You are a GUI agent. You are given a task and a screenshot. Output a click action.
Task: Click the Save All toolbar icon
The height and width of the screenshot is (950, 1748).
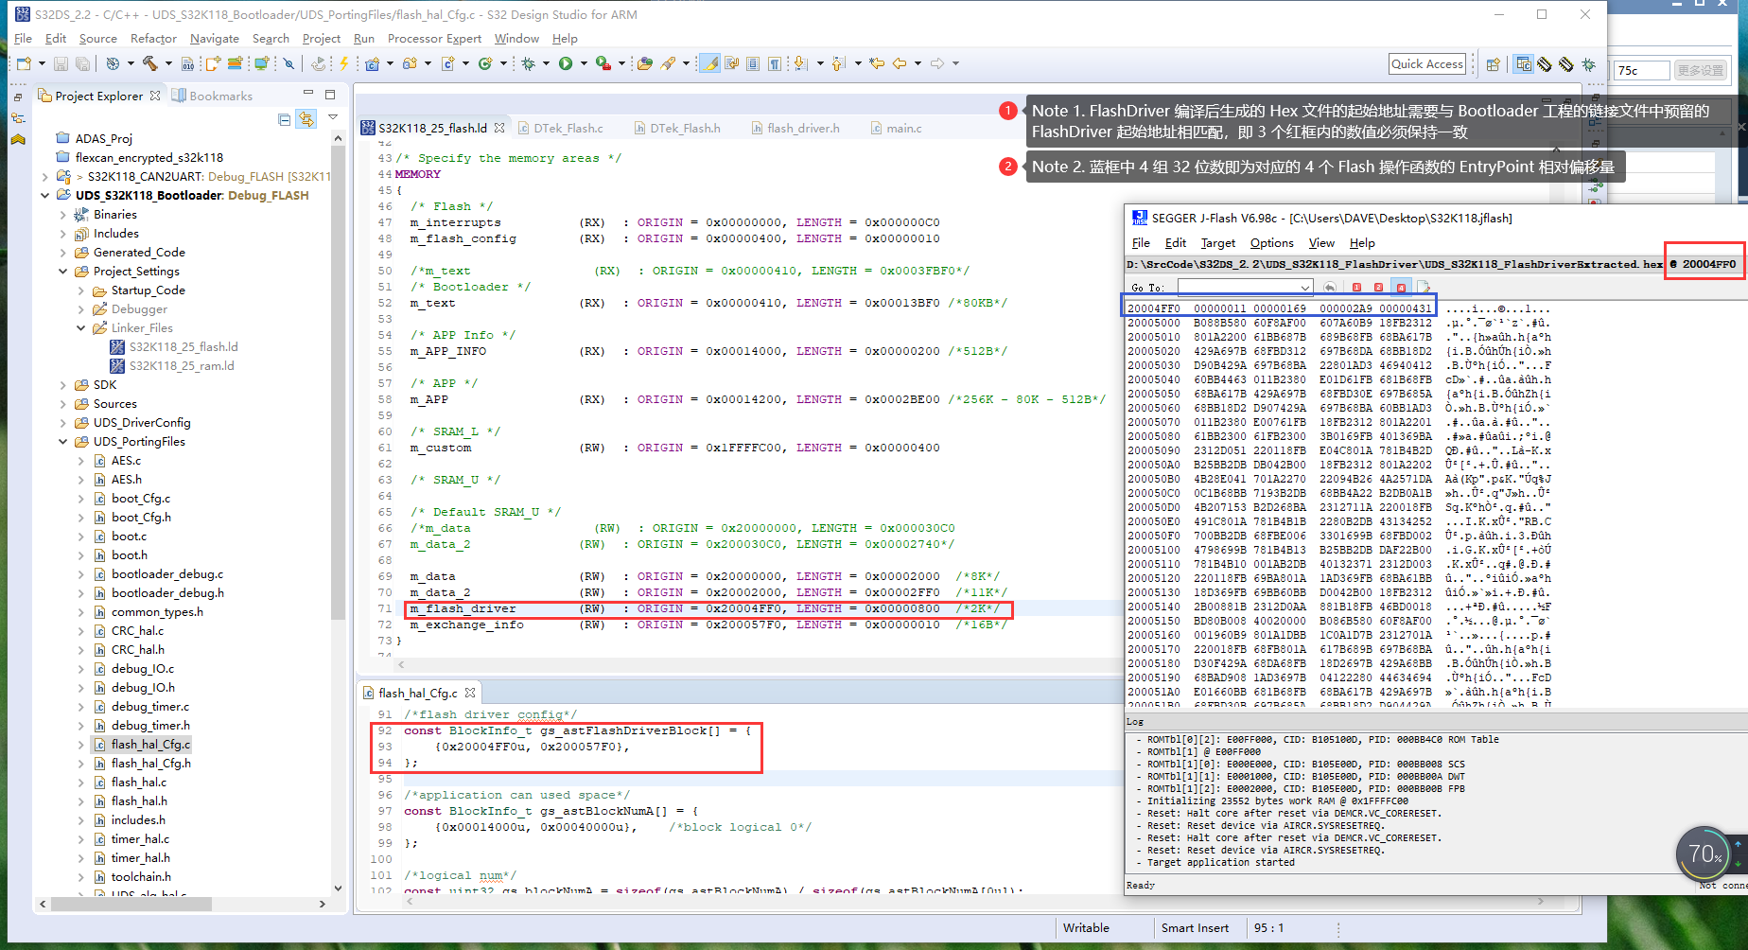click(x=83, y=63)
